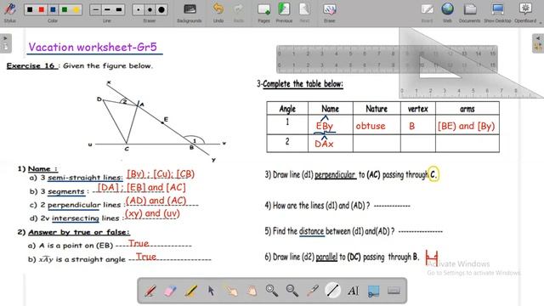The image size is (544, 306).
Task: Show the virtual keyboard
Action: (x=394, y=291)
